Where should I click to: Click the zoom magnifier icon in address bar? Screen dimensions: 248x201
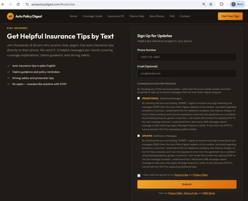(x=204, y=4)
